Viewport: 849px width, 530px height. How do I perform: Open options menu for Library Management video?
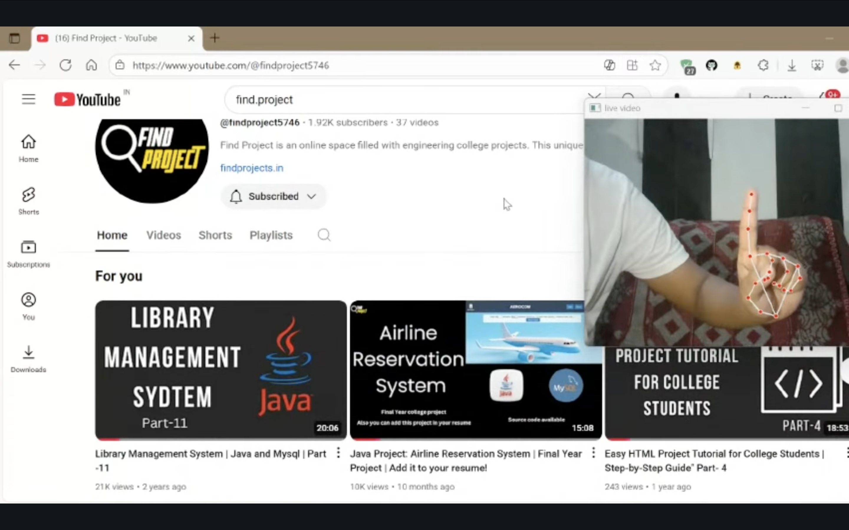coord(338,453)
